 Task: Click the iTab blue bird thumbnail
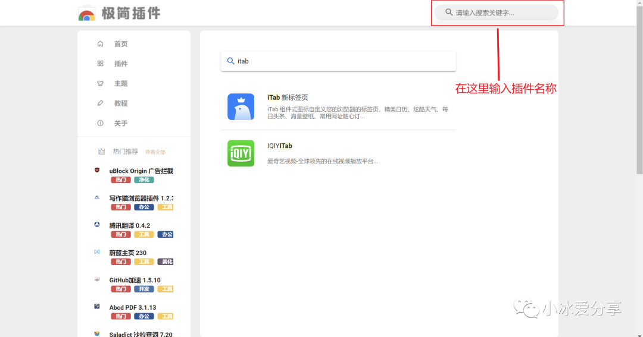[x=241, y=106]
